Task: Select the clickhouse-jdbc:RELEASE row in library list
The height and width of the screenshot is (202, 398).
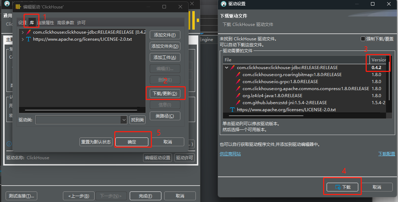Action: point(83,32)
